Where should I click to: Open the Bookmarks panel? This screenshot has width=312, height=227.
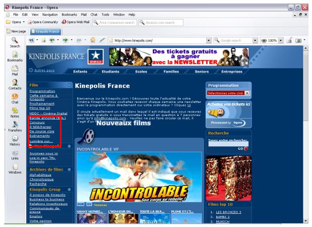(15, 56)
